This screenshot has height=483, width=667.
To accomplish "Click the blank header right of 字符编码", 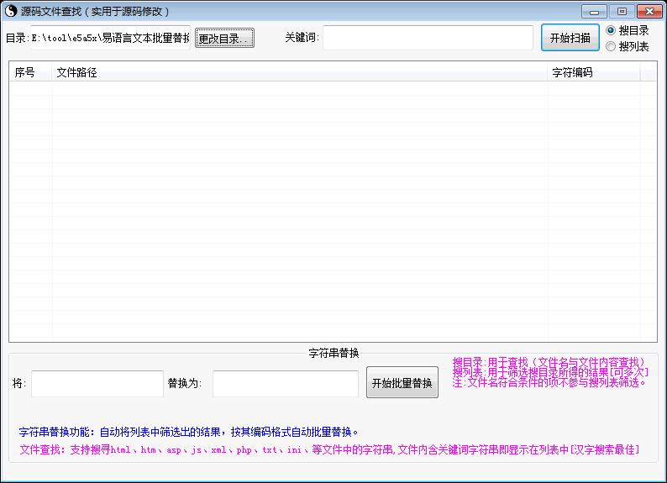I will (x=648, y=72).
